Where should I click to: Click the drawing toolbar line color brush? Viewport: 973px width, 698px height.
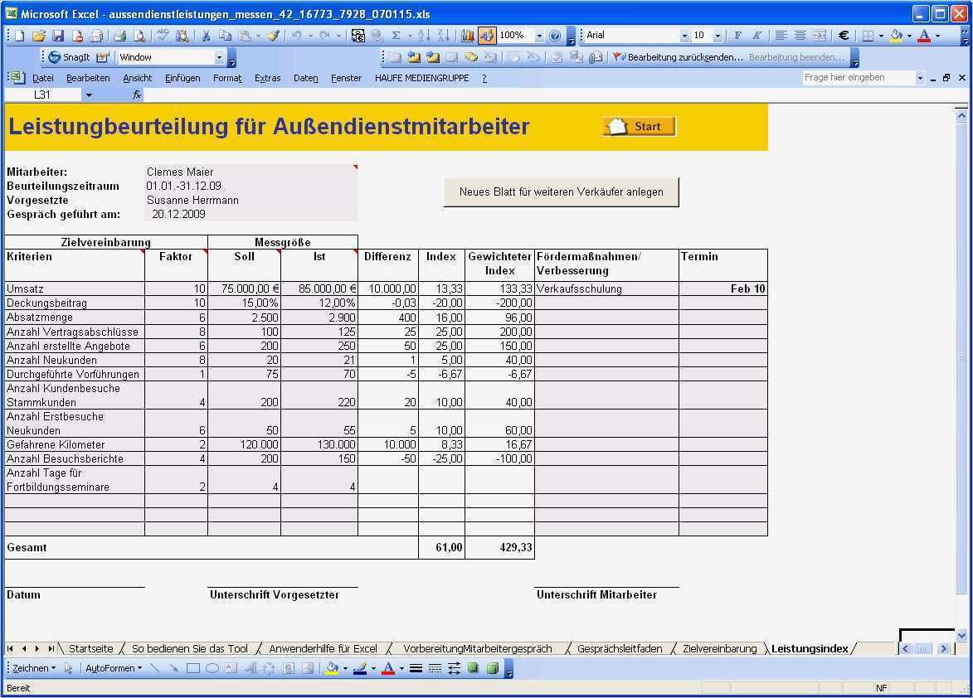(x=360, y=668)
